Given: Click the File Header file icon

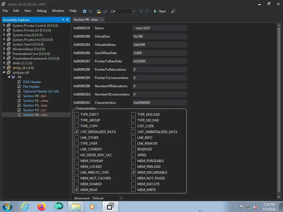Looking at the screenshot, I should [19, 86].
